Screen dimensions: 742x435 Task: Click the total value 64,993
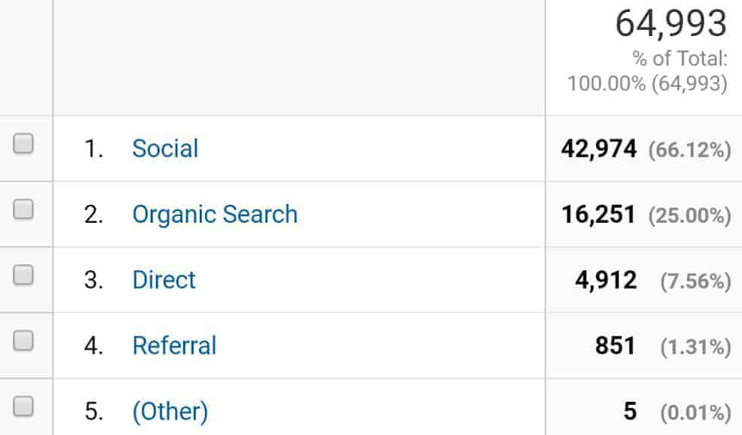click(x=671, y=23)
